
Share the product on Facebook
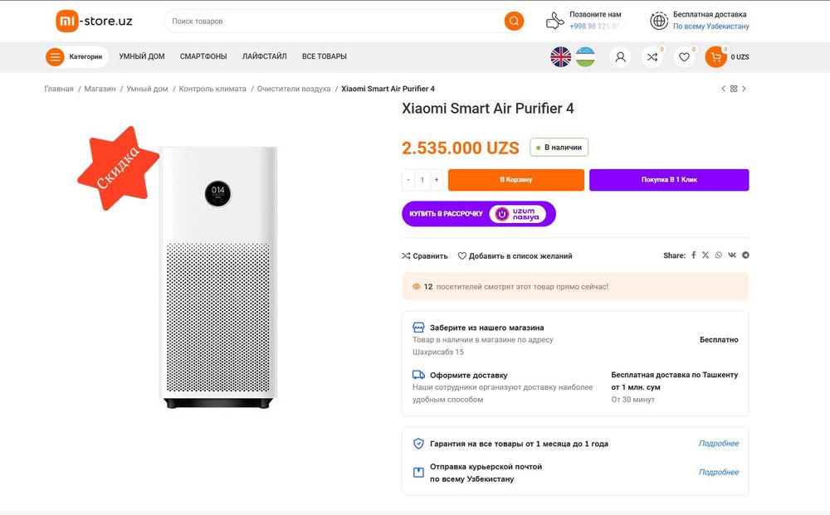694,255
